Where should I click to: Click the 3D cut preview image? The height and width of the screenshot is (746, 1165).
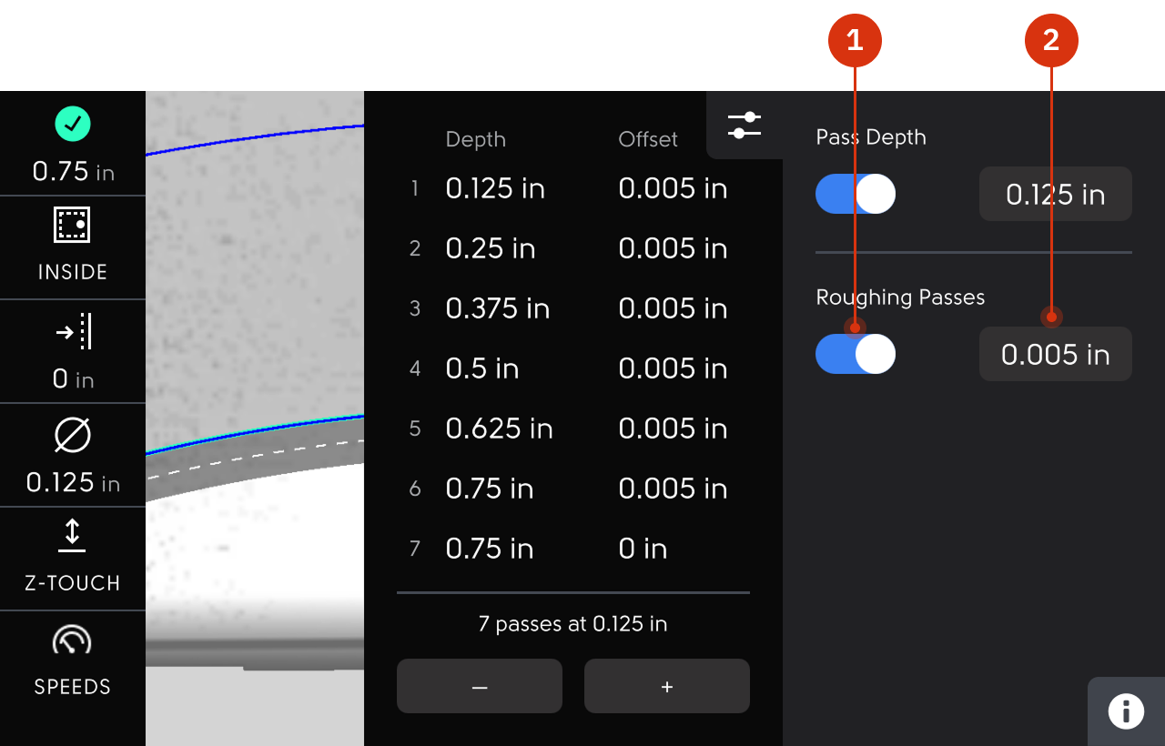(x=255, y=418)
